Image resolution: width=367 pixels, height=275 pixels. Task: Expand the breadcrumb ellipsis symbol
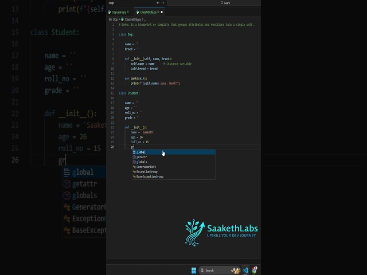(145, 19)
